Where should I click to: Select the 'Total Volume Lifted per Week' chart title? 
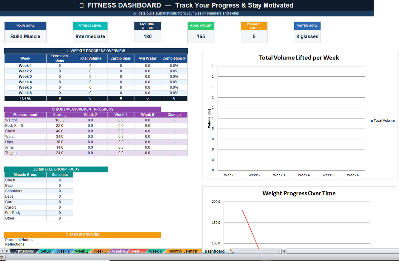coord(299,58)
